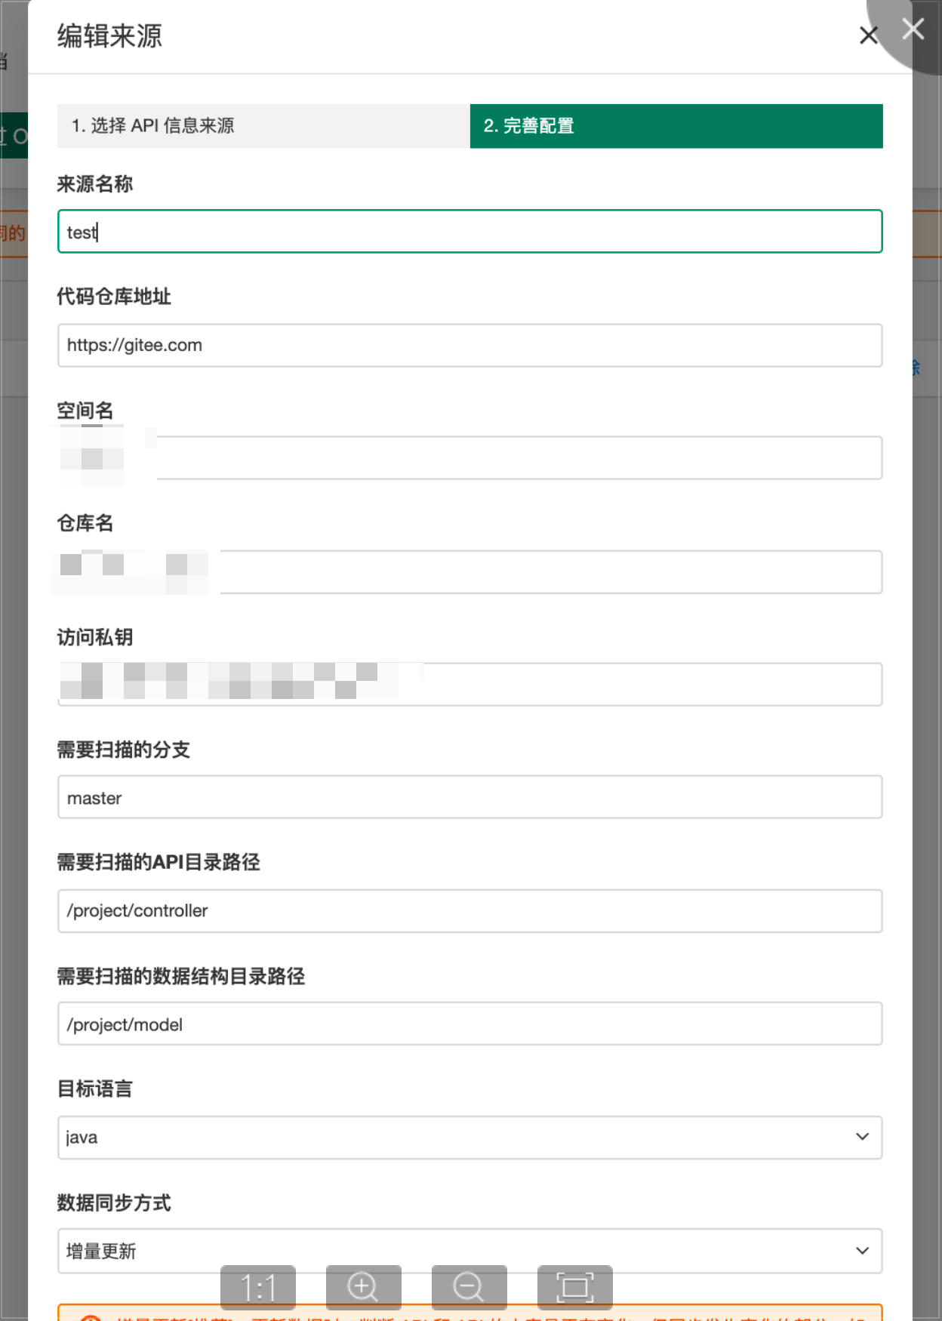This screenshot has width=942, height=1321.
Task: Fit image to screen with the frame icon
Action: click(574, 1287)
